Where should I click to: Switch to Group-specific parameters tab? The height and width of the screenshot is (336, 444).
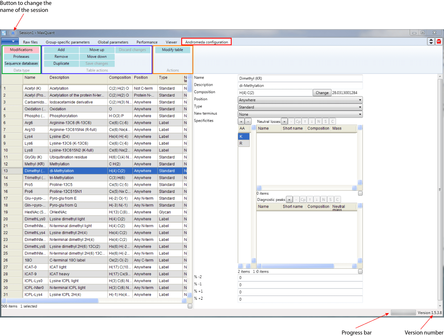68,42
